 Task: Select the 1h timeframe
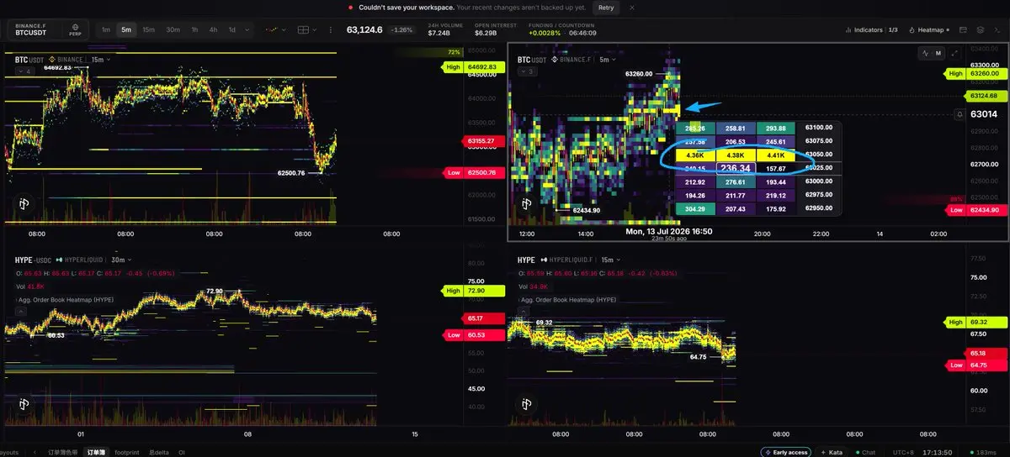[194, 29]
